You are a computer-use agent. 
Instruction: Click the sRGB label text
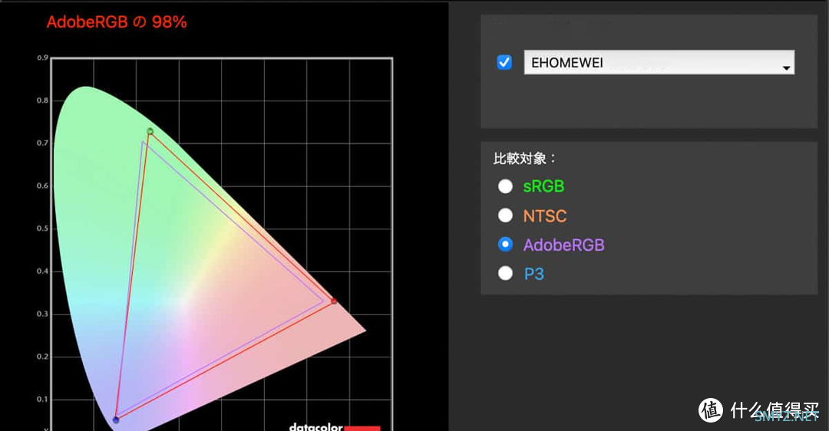click(543, 186)
